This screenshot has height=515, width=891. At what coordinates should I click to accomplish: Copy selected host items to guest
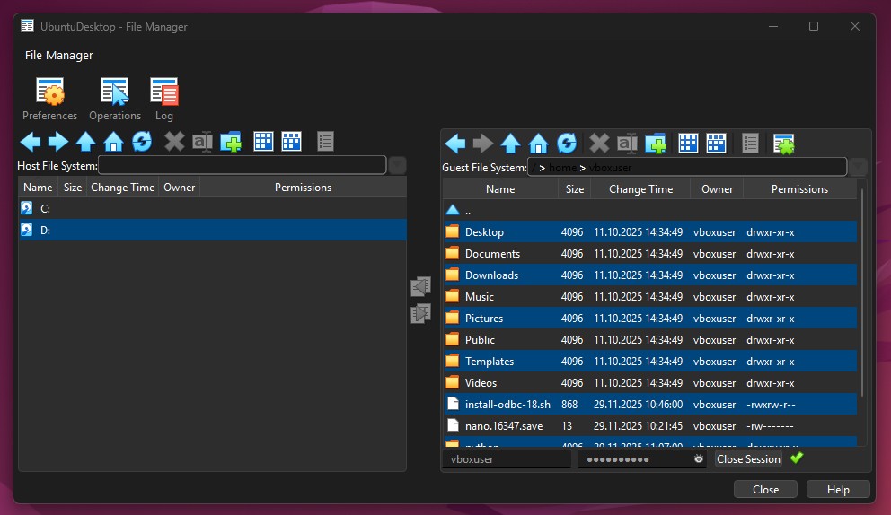click(x=420, y=313)
